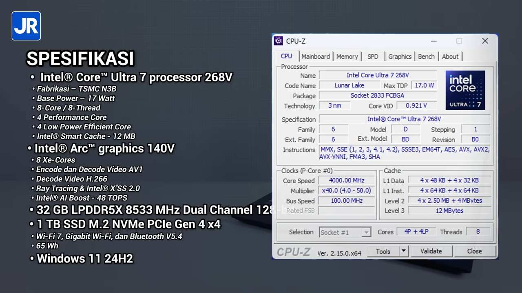Click the Core Speed value field
The image size is (522, 293).
[346, 180]
